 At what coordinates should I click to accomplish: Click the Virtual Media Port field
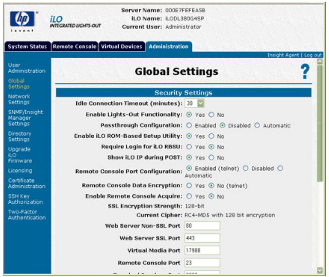(x=202, y=250)
